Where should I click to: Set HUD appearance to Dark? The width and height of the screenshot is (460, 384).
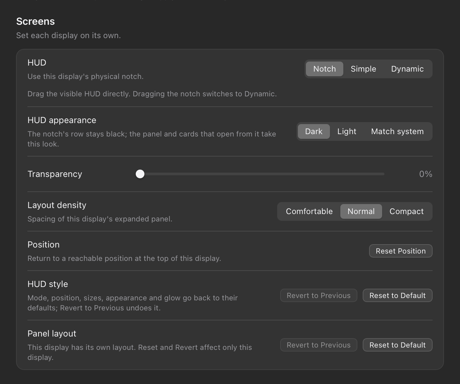click(x=314, y=131)
